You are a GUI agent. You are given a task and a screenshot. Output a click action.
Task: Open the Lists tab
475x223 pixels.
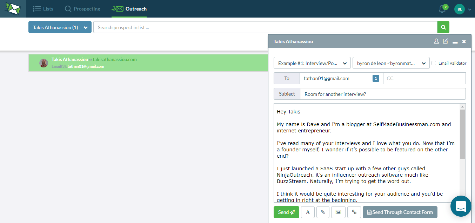point(43,9)
